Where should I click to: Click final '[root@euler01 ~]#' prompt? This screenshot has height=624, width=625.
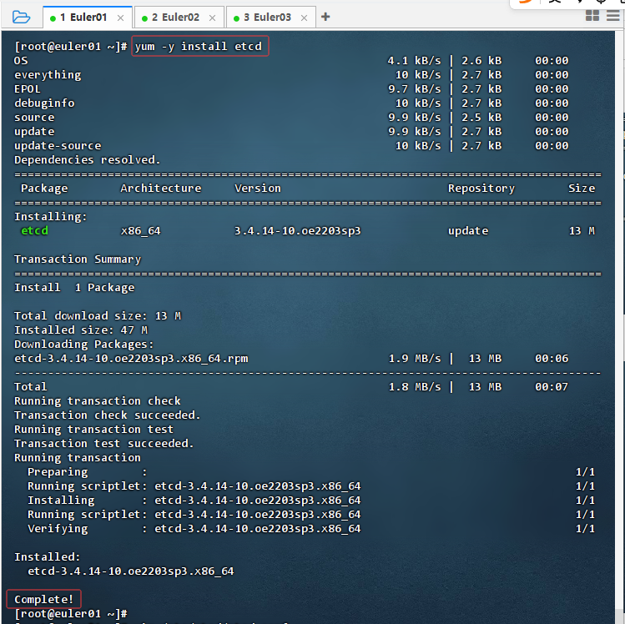click(71, 614)
